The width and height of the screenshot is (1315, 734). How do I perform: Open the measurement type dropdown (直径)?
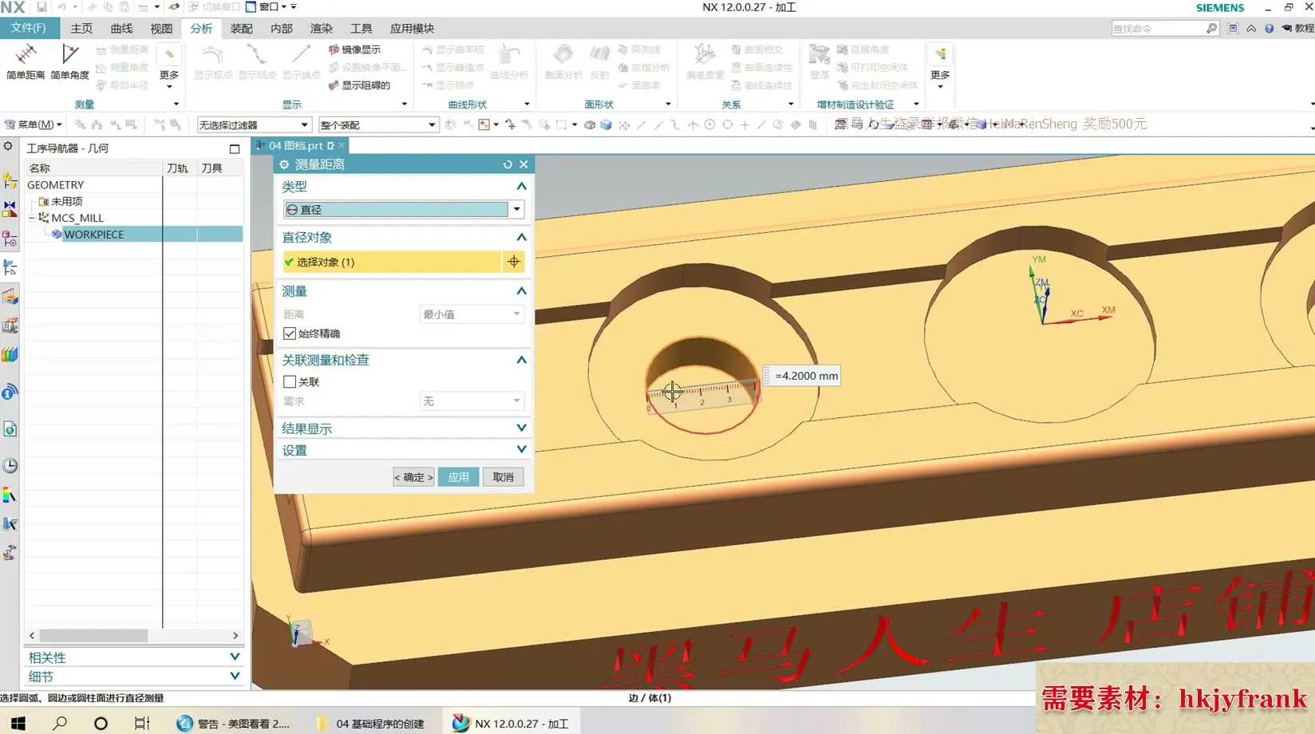point(516,210)
